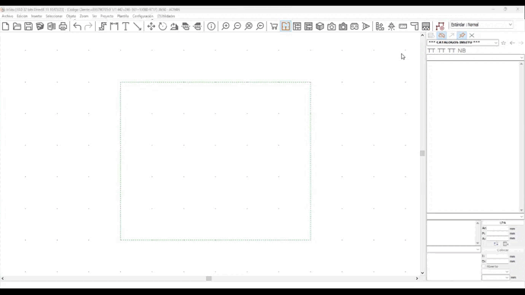This screenshot has width=525, height=295.
Task: Toggle the pin icon in catalog panel
Action: [x=462, y=35]
